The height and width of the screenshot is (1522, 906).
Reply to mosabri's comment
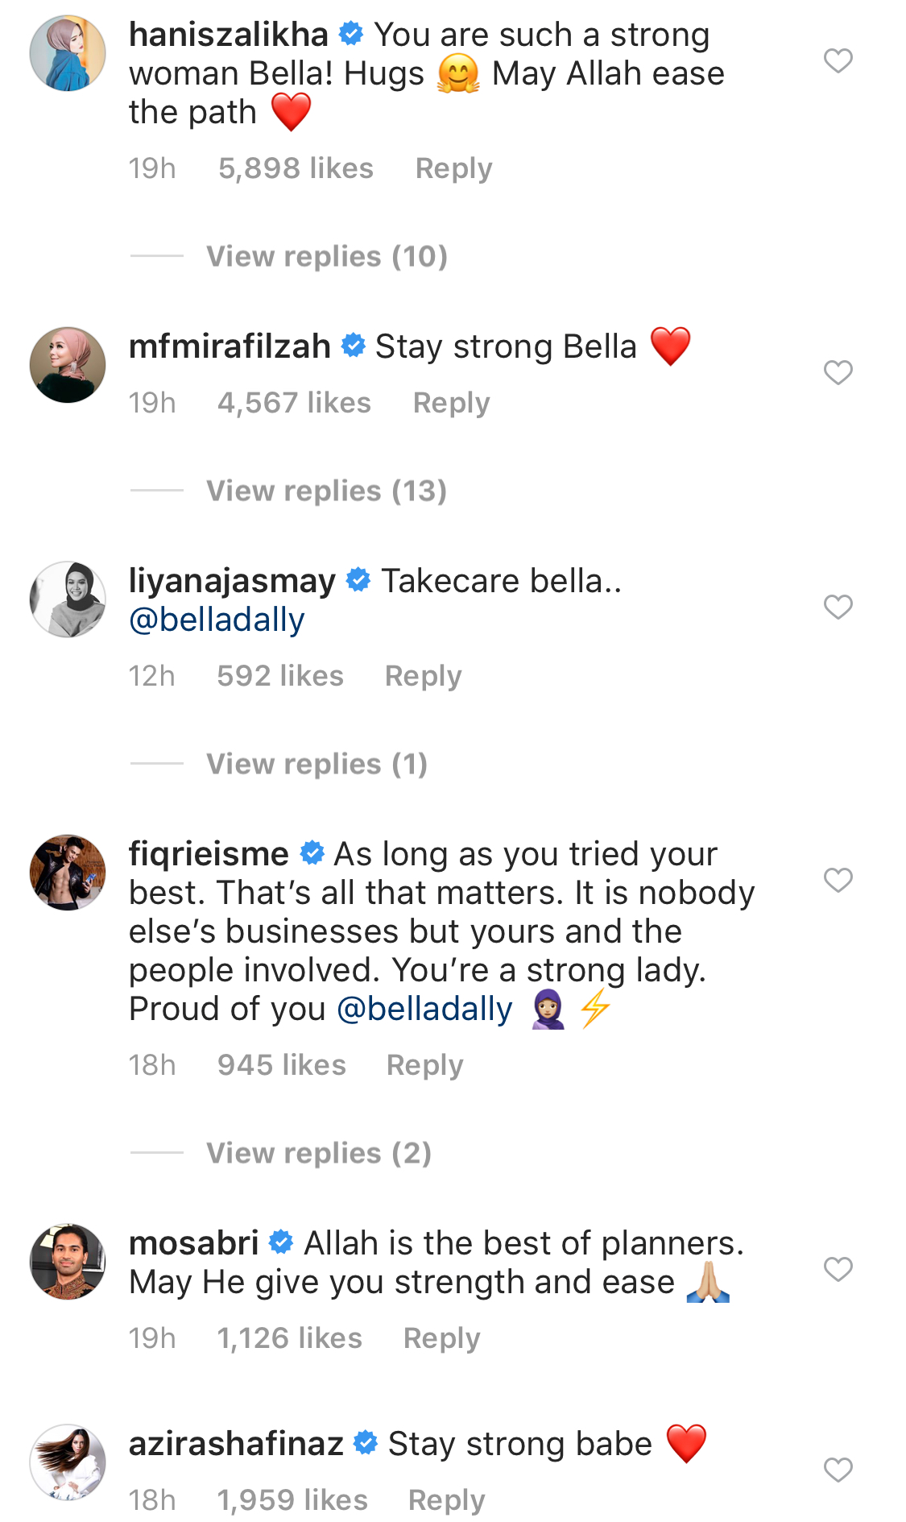(x=441, y=1338)
